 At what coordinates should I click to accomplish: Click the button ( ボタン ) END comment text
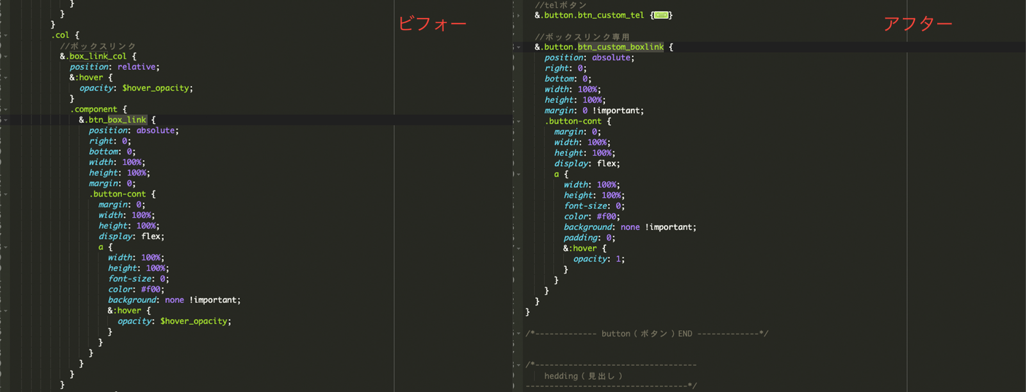[646, 334]
